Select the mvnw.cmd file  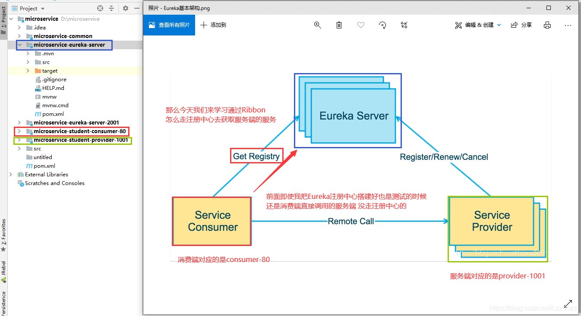tap(55, 105)
